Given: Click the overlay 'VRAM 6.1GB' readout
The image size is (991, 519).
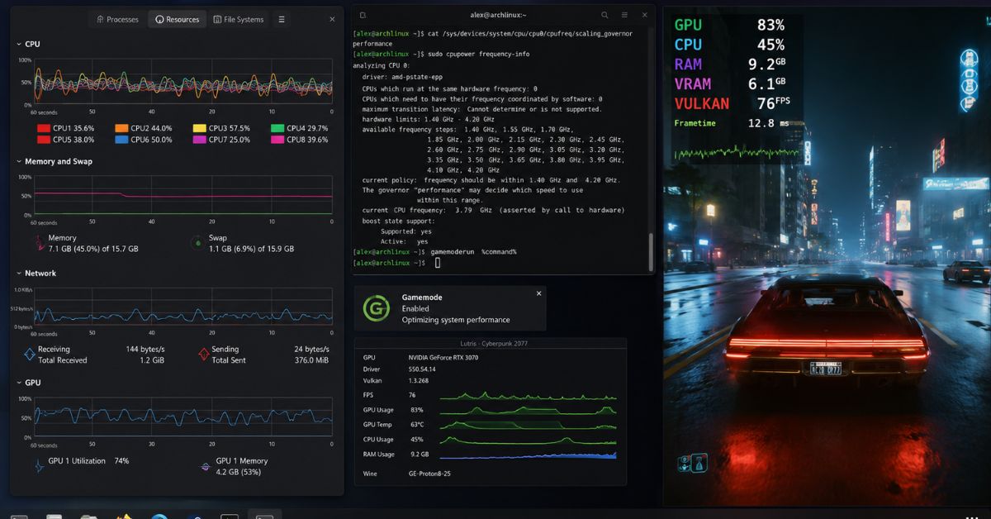Looking at the screenshot, I should coord(729,83).
